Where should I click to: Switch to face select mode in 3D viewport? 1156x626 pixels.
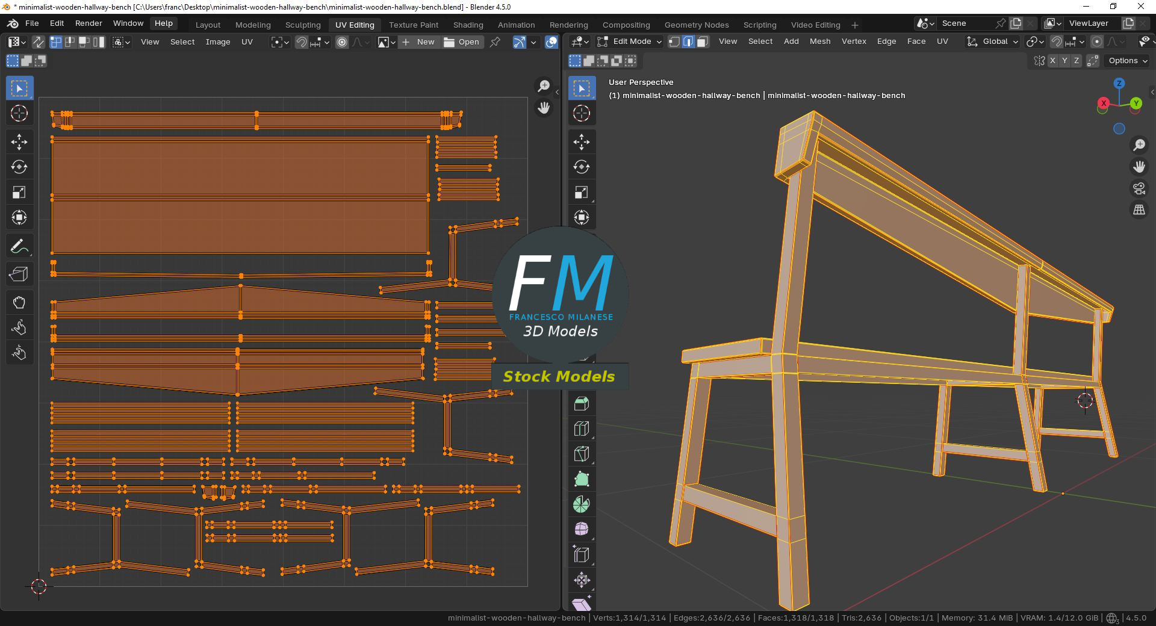click(702, 42)
